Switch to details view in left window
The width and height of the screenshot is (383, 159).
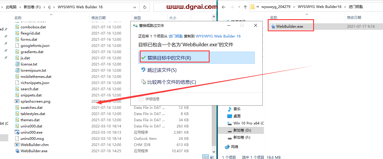[206, 157]
